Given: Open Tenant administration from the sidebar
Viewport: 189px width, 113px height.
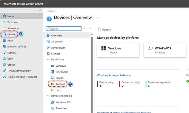Looking at the screenshot, I should [x=21, y=71].
